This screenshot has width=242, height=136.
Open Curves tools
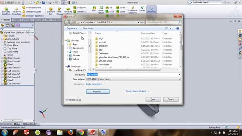142,9
